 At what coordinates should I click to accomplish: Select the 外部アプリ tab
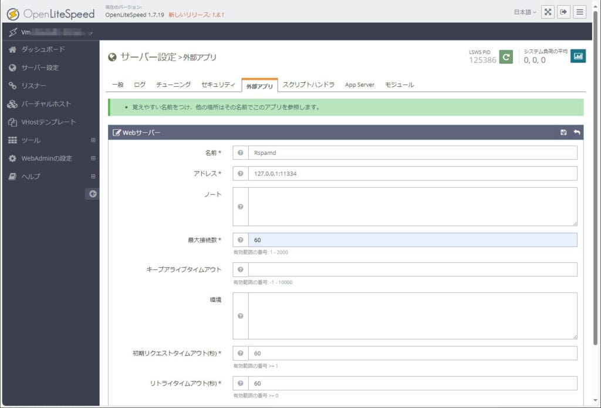[259, 86]
